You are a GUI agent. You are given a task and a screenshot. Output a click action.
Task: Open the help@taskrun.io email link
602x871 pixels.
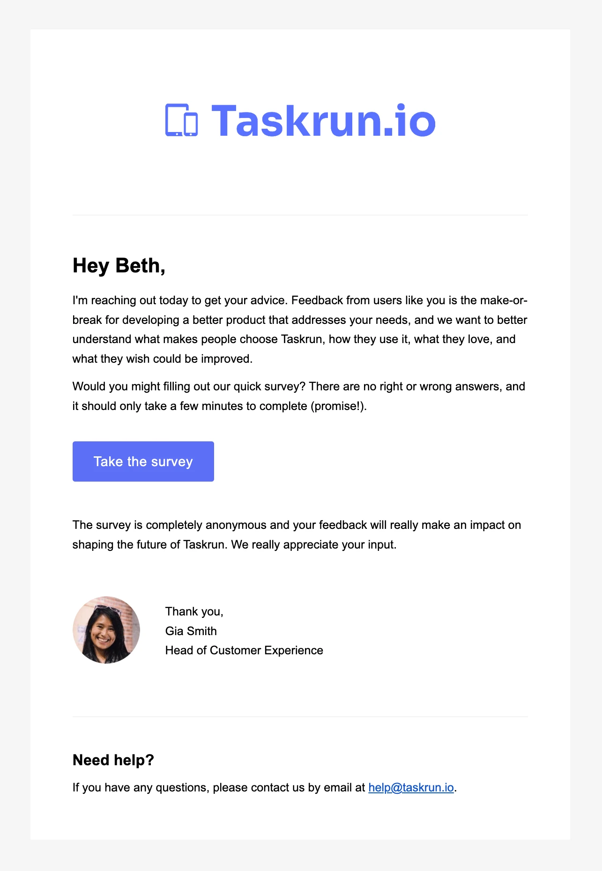411,788
